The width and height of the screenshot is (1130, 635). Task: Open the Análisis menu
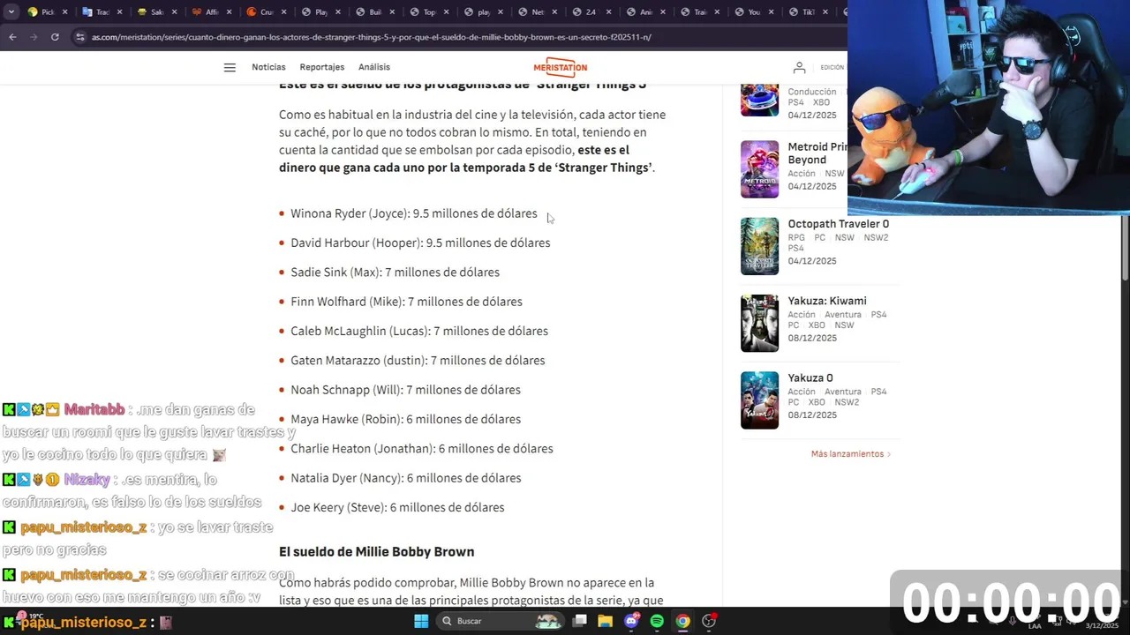[374, 67]
